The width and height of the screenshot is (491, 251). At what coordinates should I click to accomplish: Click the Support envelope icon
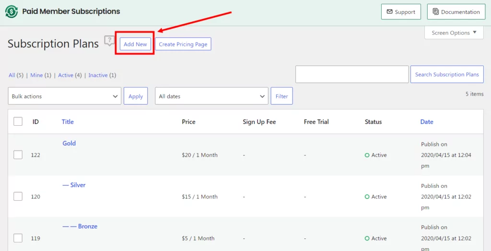tap(389, 11)
